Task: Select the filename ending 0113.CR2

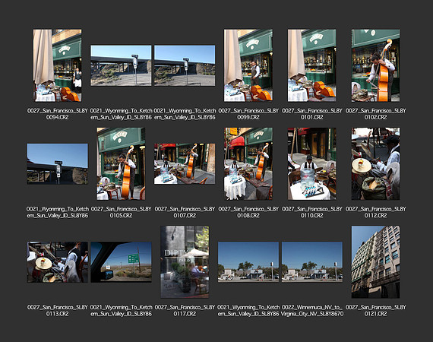Action: tap(58, 310)
